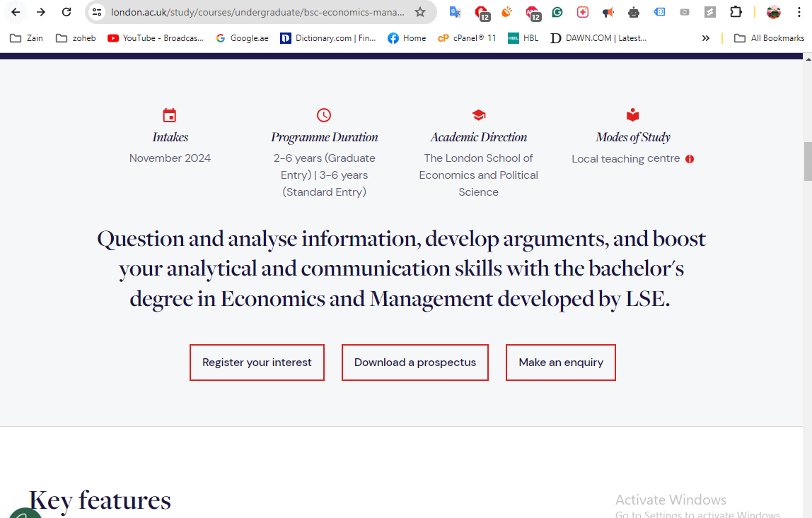Image resolution: width=812 pixels, height=518 pixels.
Task: Click the Download a prospectus button
Action: [414, 363]
